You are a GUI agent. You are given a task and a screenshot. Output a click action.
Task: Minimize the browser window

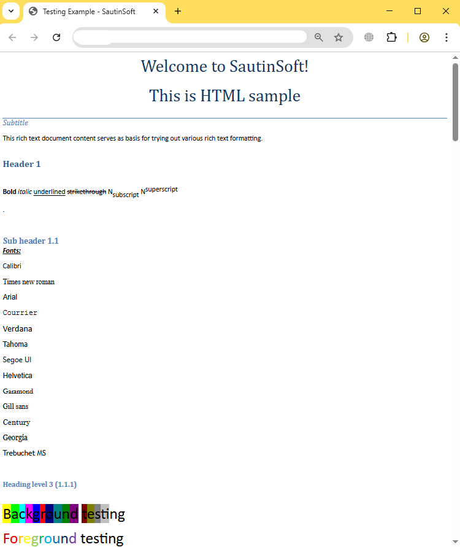(389, 11)
